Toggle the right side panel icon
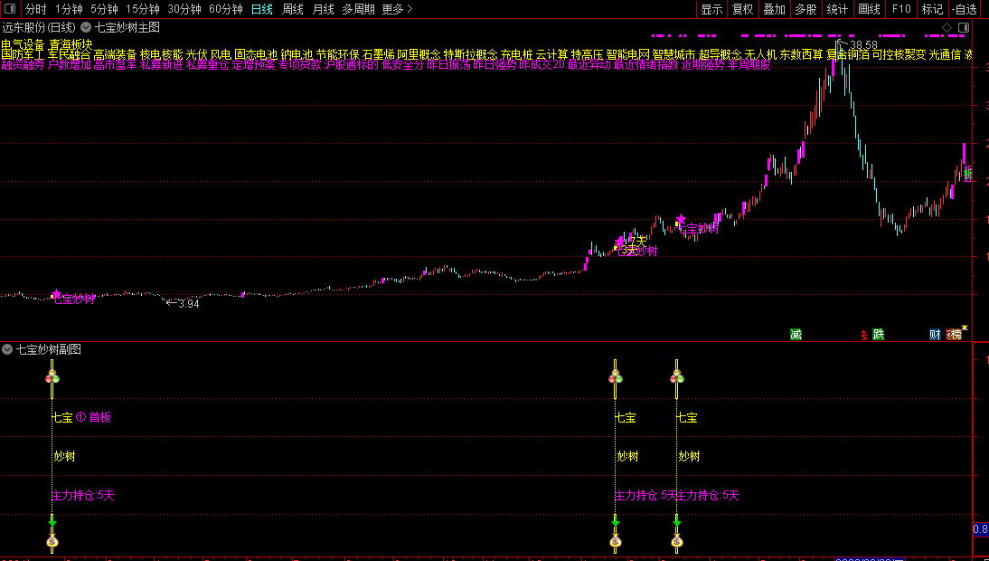 [963, 27]
